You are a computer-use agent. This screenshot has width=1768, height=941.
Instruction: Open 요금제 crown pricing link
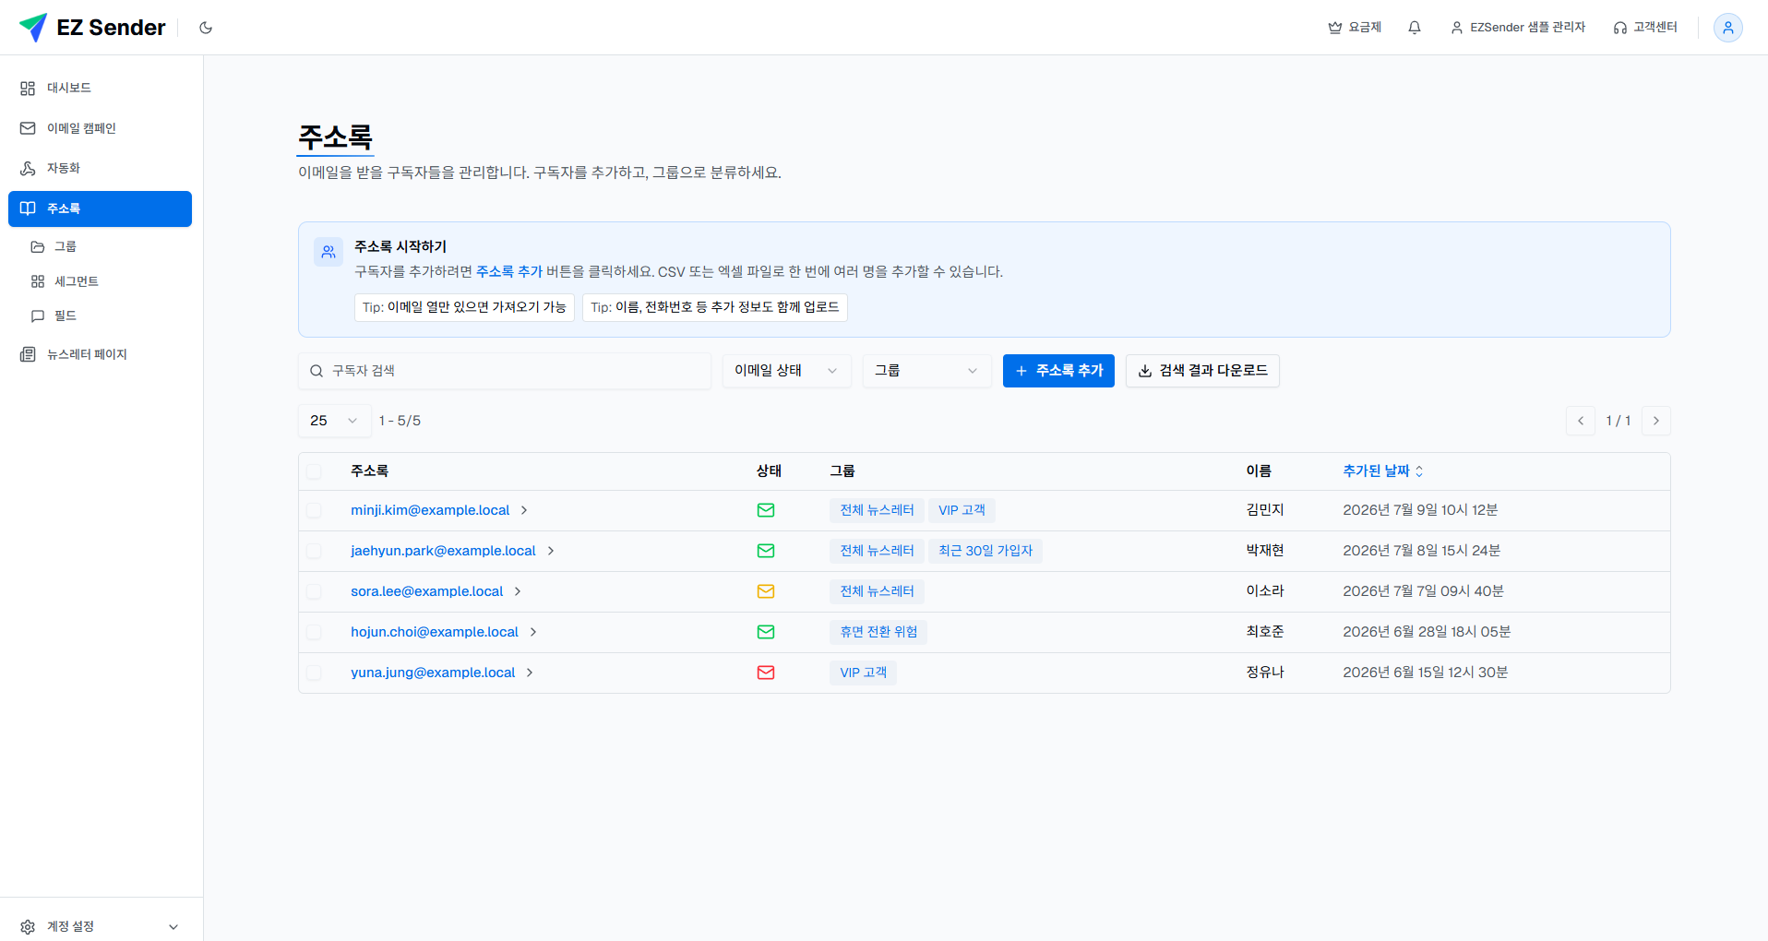(x=1355, y=28)
